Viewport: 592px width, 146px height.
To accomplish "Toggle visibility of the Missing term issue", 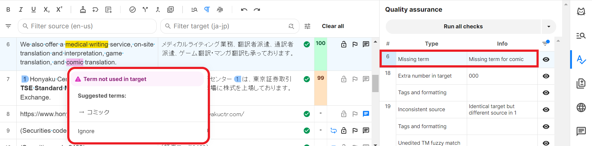I will click(x=546, y=59).
